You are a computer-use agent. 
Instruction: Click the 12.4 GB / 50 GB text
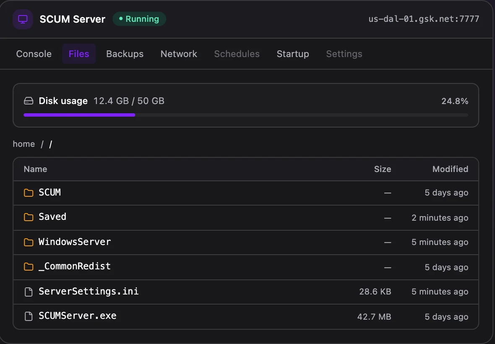point(129,101)
